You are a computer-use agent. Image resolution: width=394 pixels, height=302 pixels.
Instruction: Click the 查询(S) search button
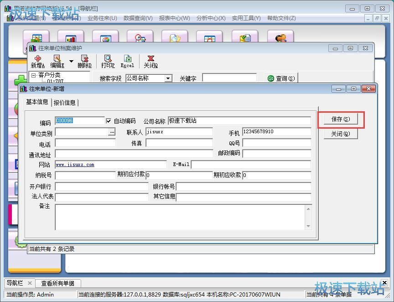[281, 78]
